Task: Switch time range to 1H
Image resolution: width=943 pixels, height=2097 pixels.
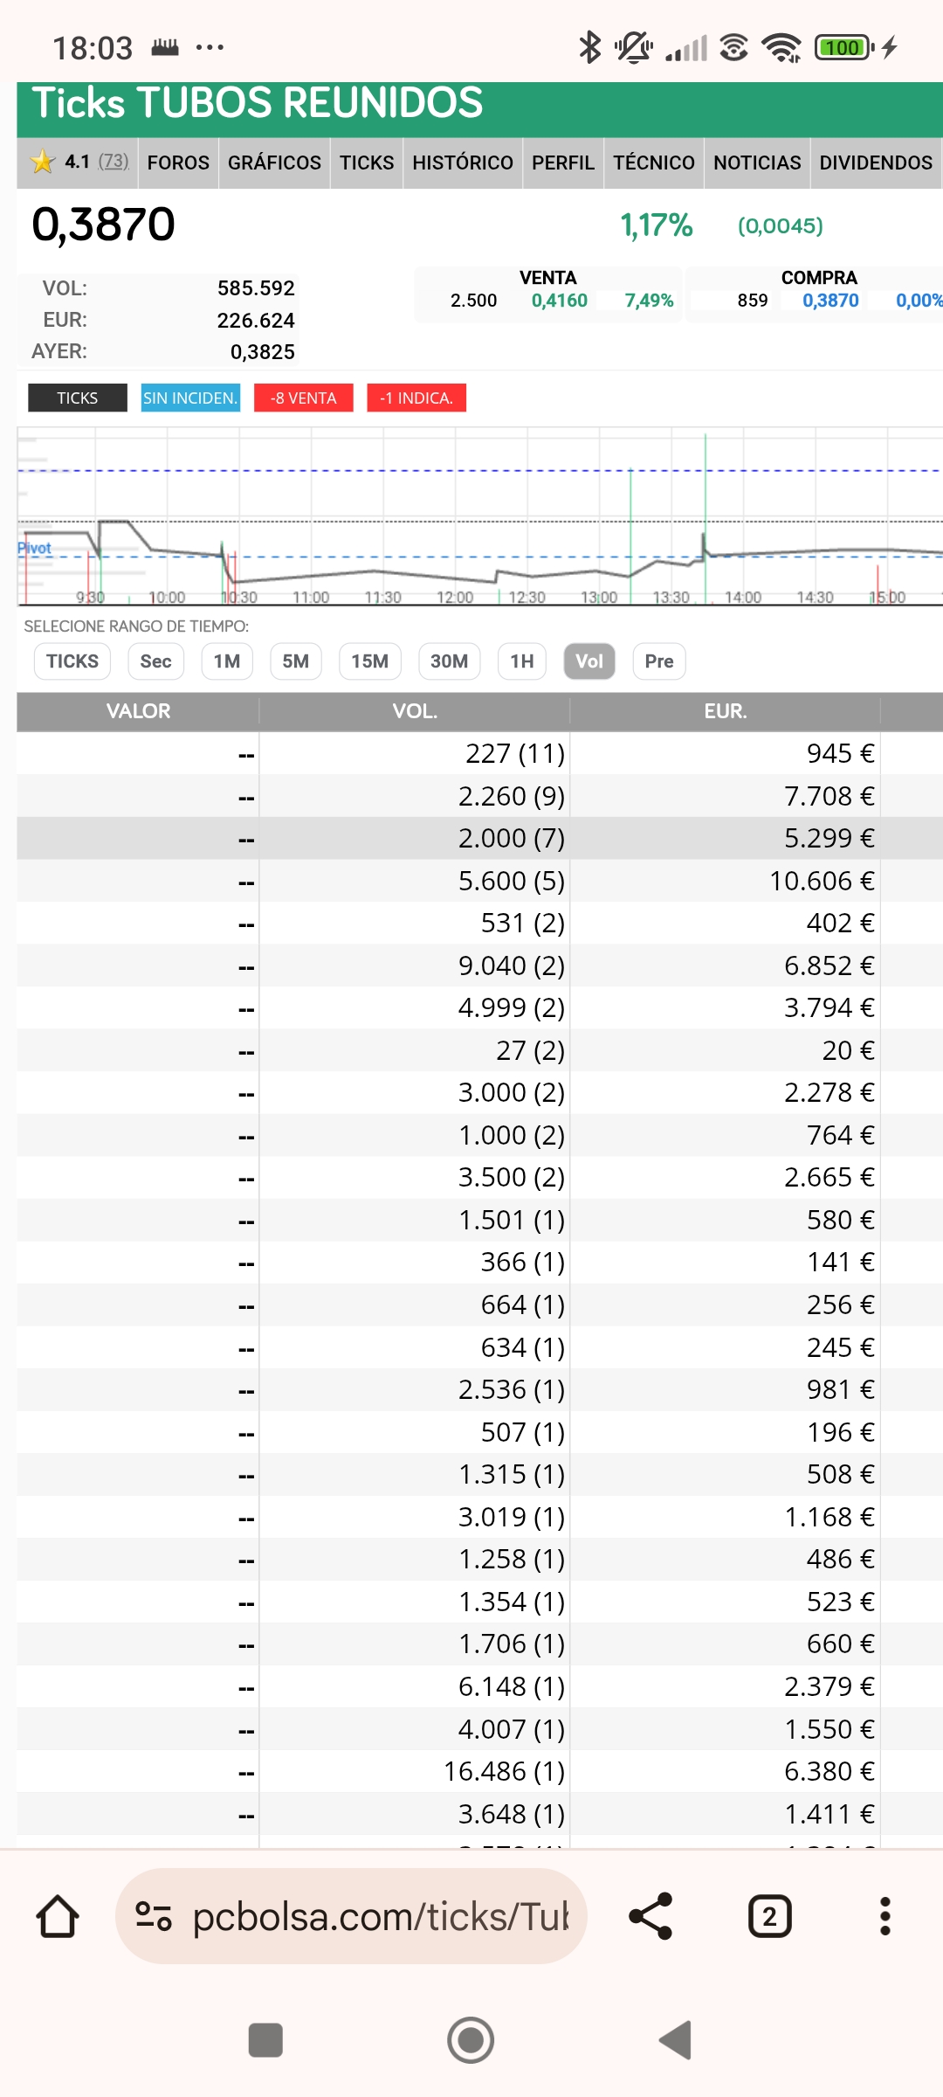Action: coord(521,661)
